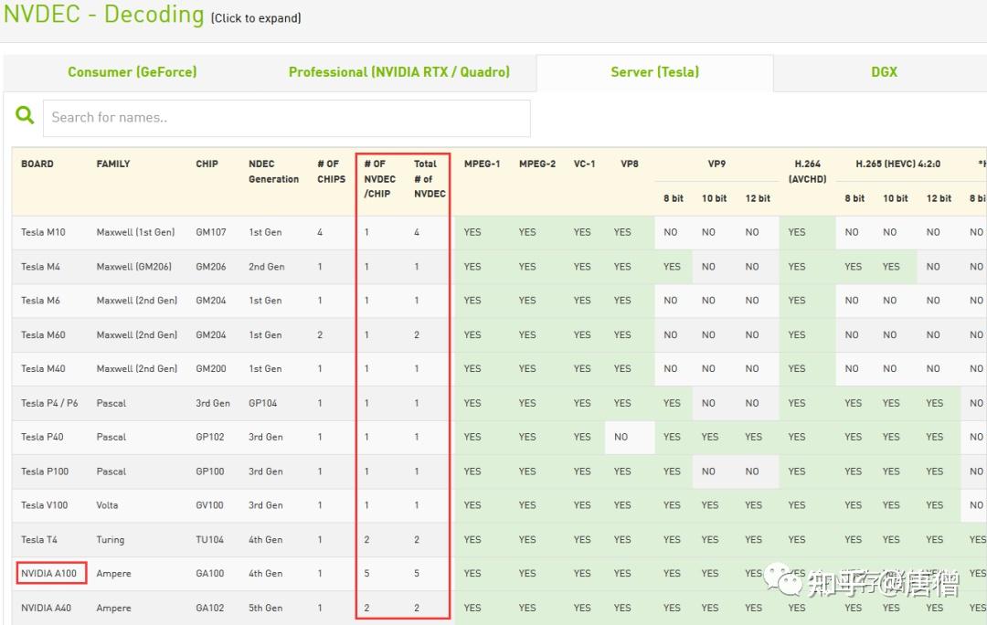Click the 5th Gen cell in NVIDIA A40 row
The height and width of the screenshot is (625, 987).
pyautogui.click(x=266, y=608)
